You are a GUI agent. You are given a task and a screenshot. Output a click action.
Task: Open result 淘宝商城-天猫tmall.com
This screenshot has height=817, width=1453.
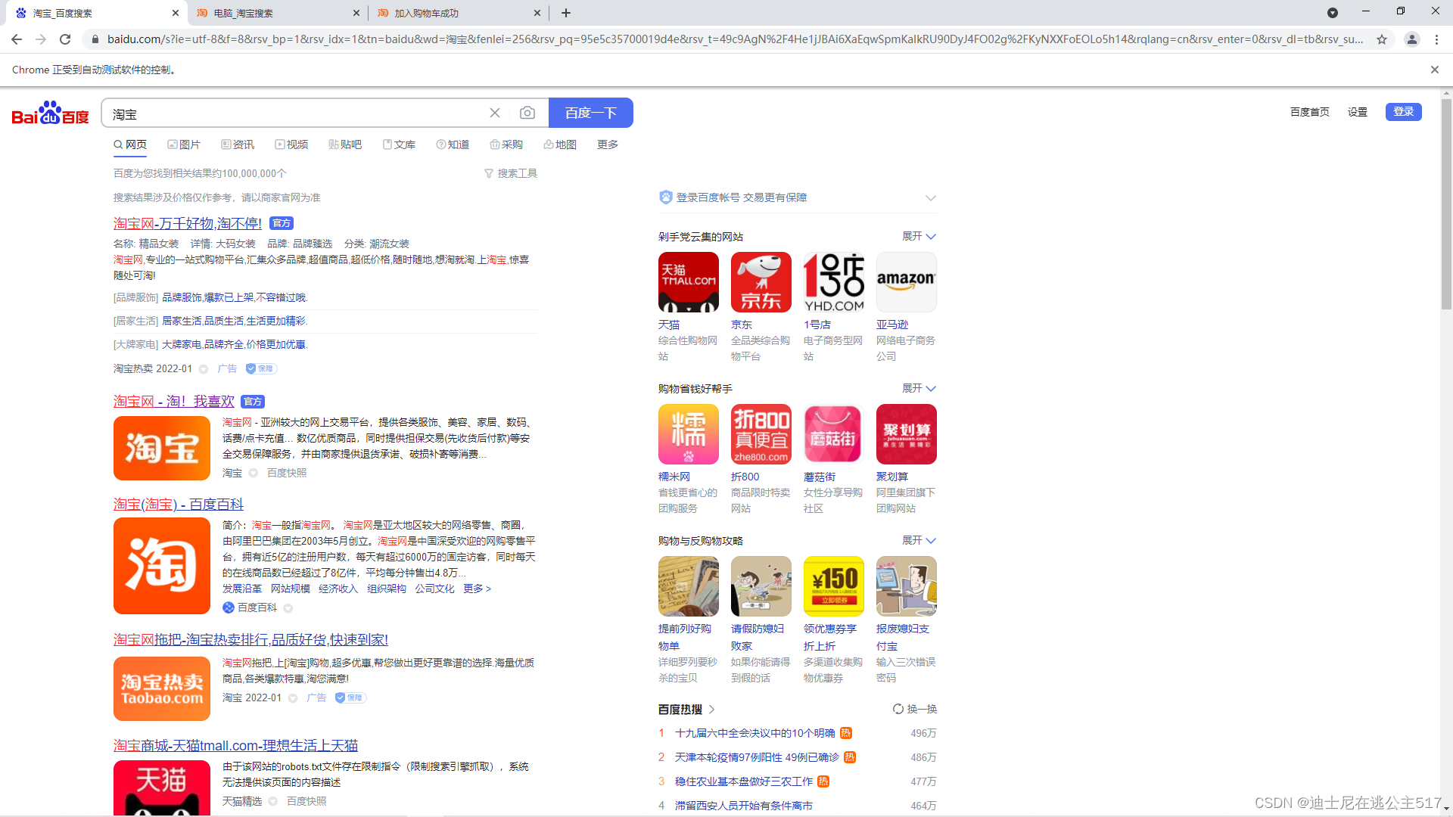235,745
